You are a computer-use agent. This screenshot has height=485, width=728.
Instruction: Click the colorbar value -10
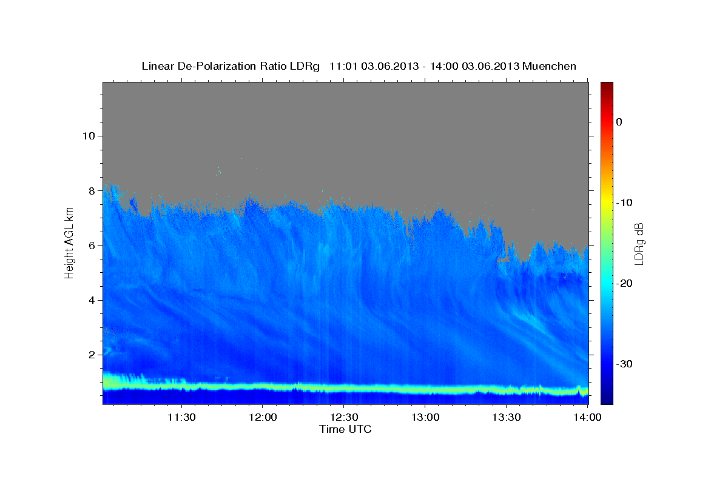click(624, 202)
